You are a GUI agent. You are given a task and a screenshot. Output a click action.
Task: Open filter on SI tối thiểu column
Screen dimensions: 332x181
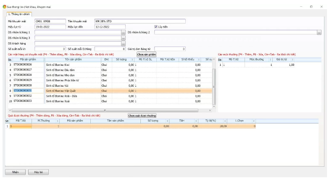[x=198, y=59]
